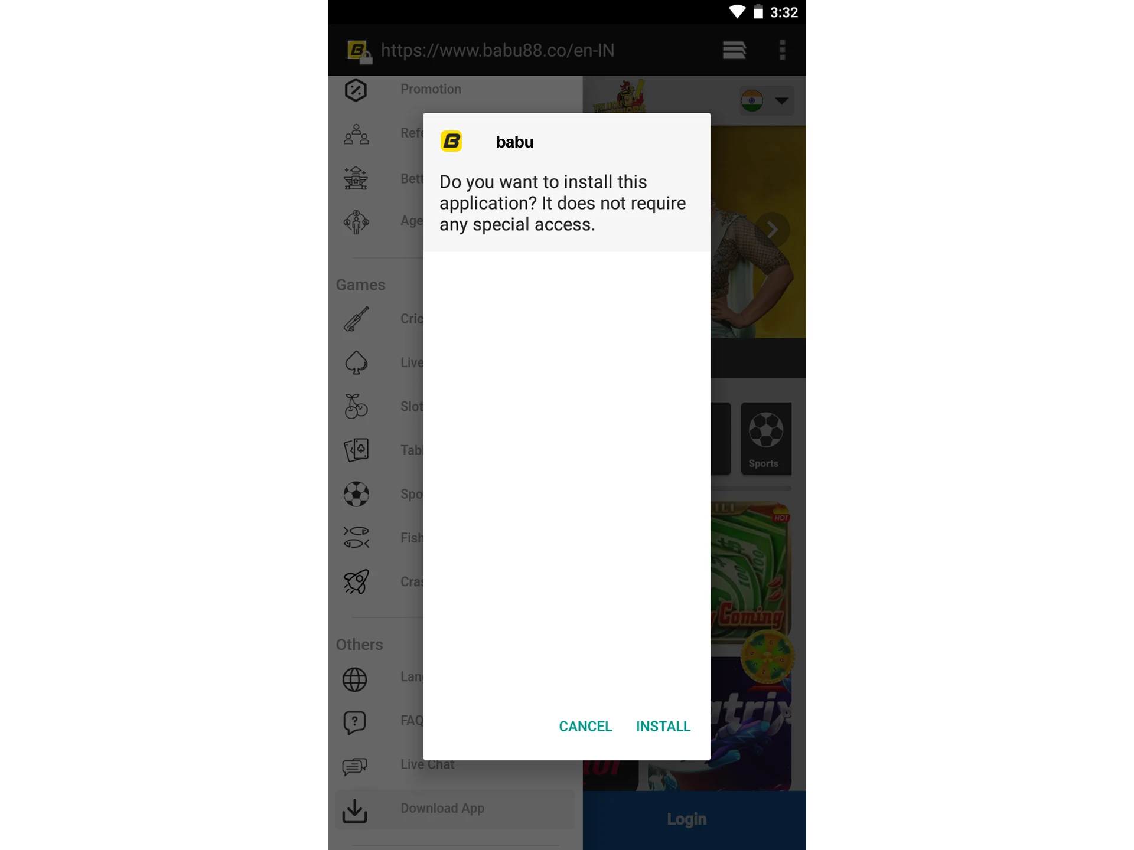This screenshot has height=850, width=1134.
Task: Click the Slots cherry icon
Action: tap(356, 406)
